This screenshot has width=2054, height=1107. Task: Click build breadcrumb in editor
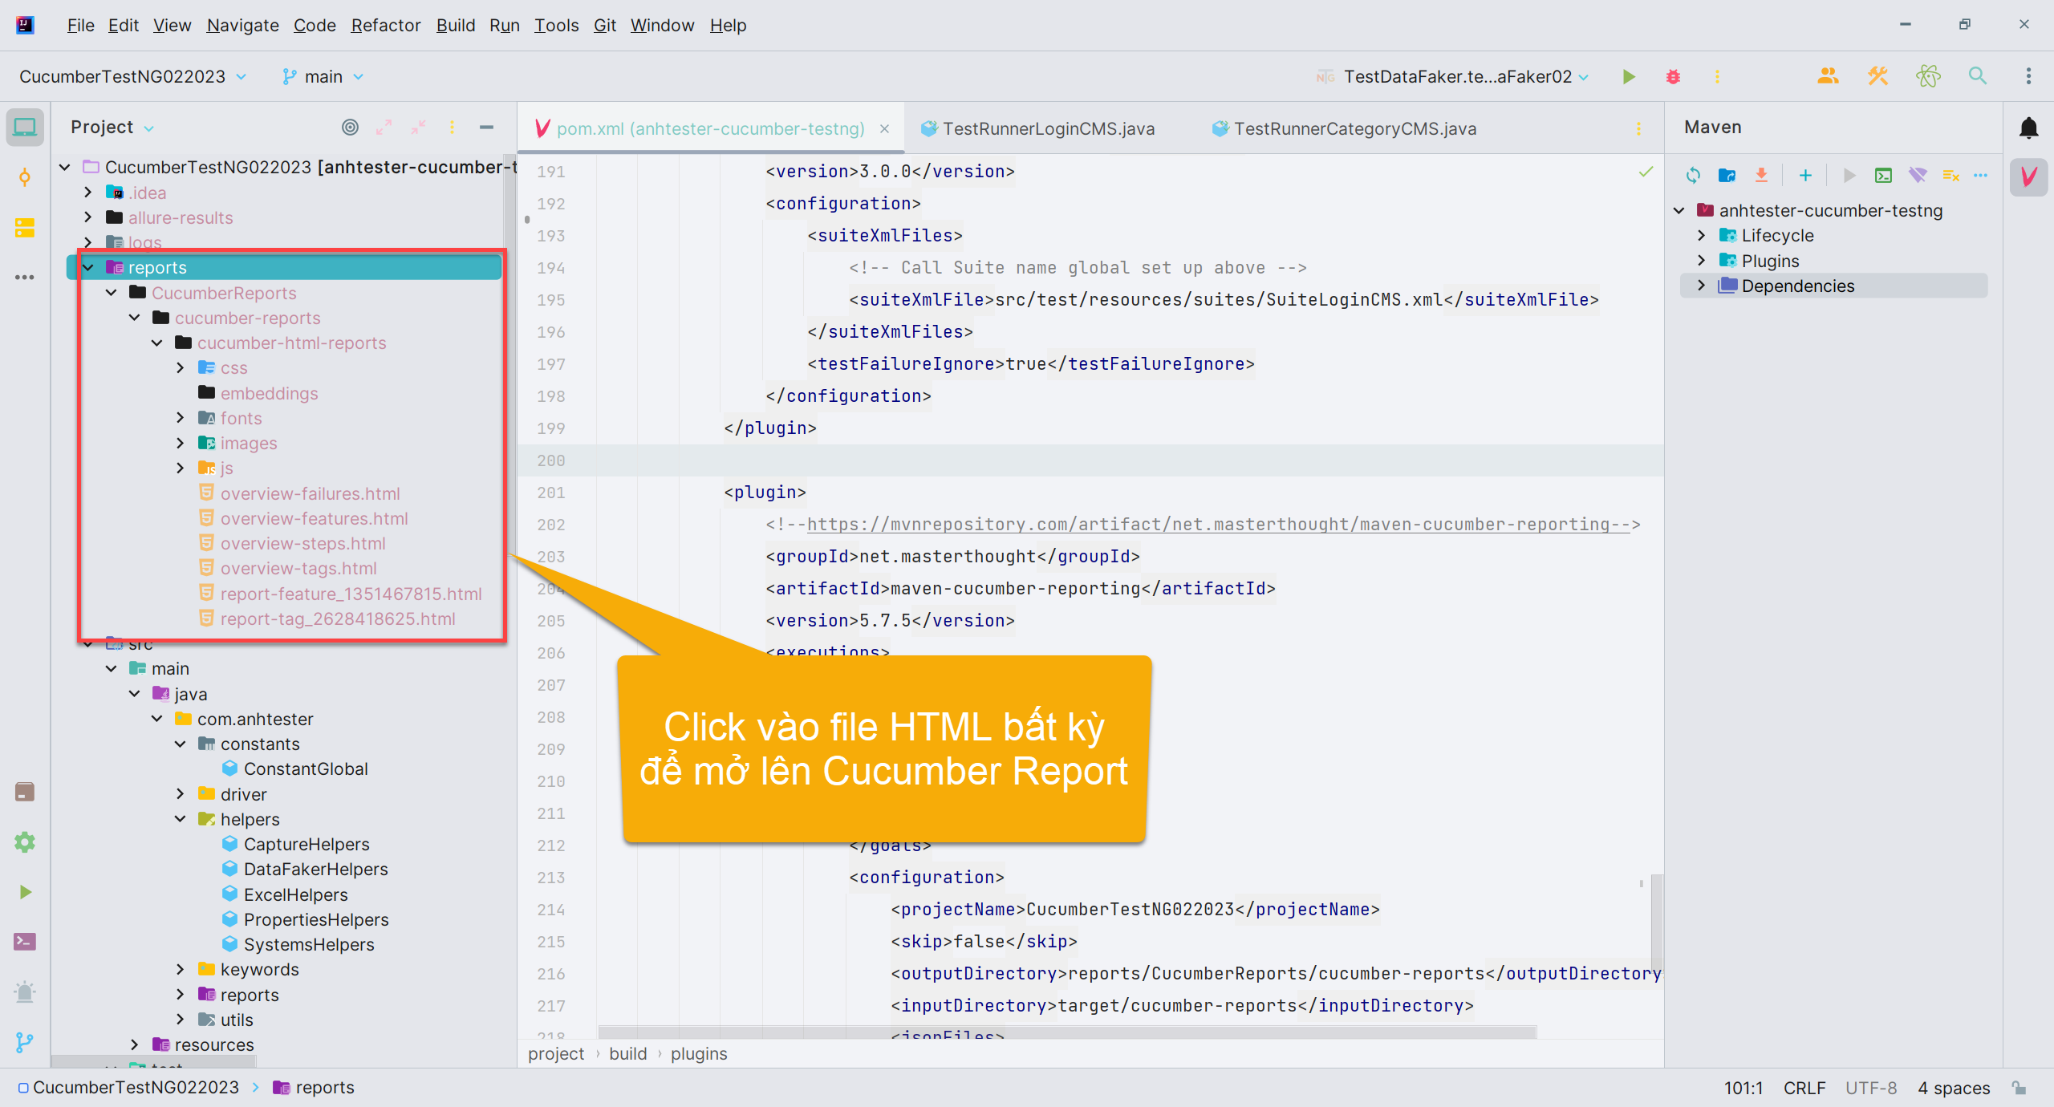click(627, 1054)
